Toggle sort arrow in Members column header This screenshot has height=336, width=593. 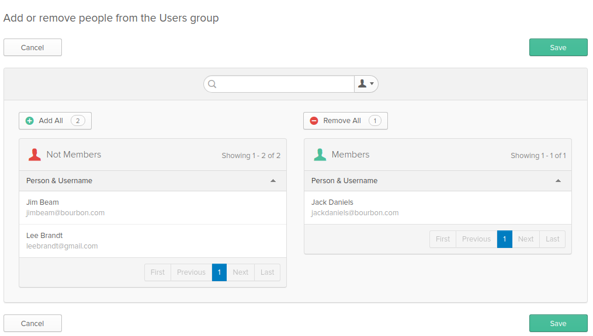[x=558, y=181]
